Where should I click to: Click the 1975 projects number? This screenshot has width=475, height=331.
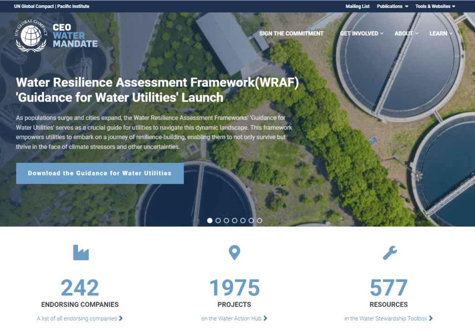(234, 288)
